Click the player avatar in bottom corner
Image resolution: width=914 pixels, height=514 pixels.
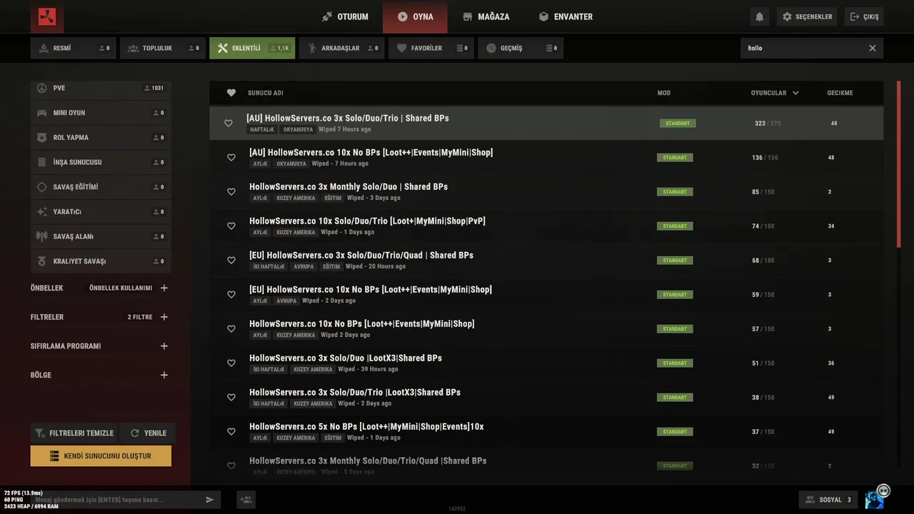[x=875, y=499]
